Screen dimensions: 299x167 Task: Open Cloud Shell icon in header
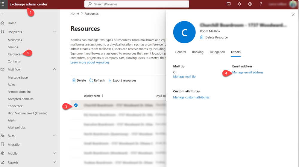tap(229, 4)
